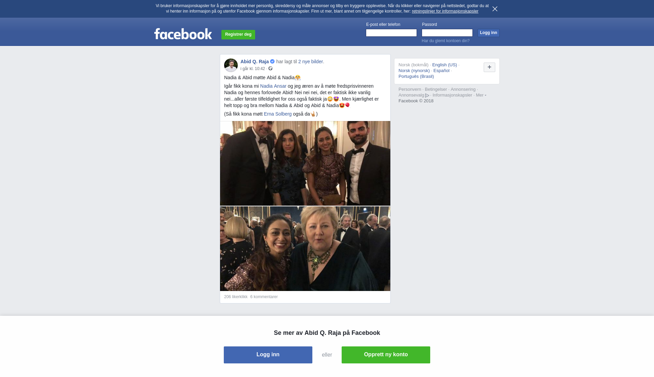Open the first group photo

(305, 163)
